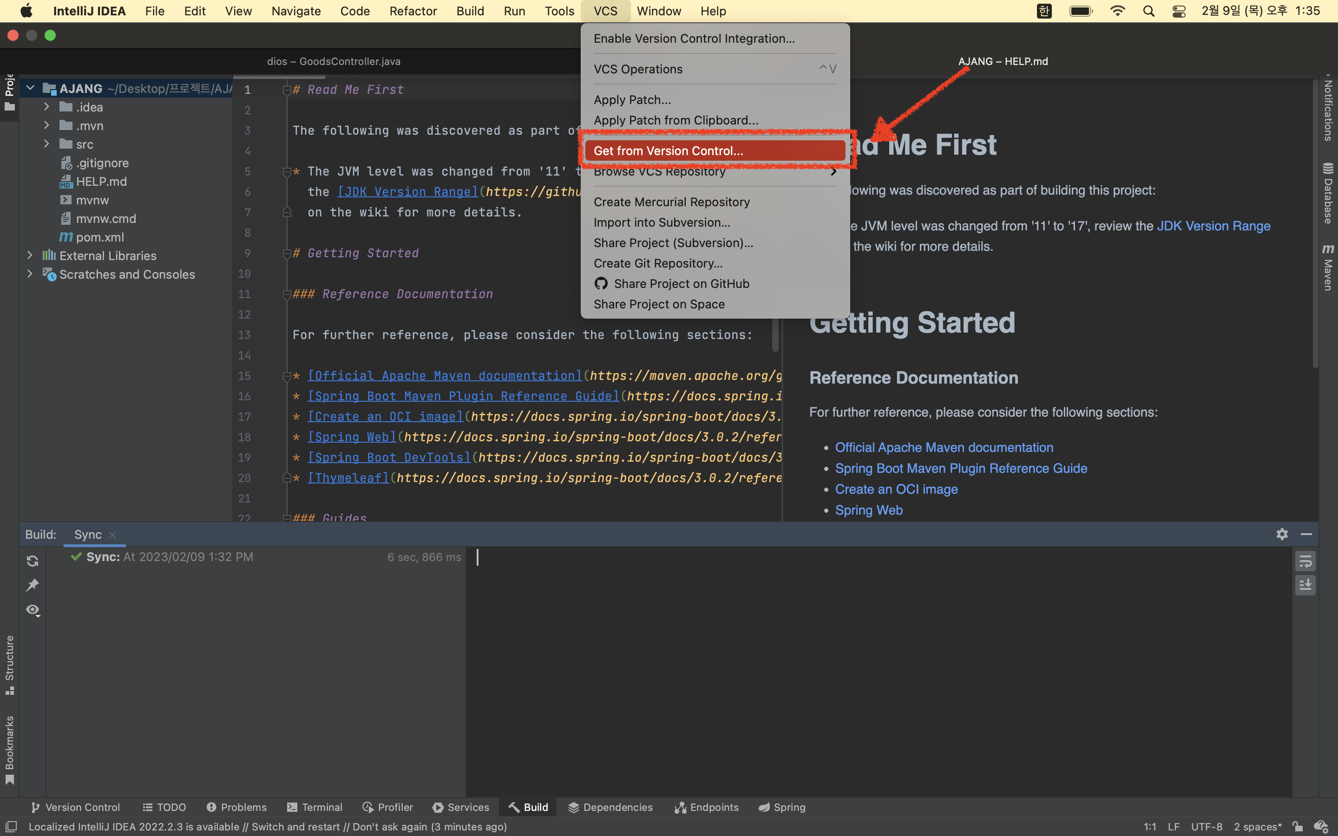Expand the .mvn folder
Screen dimensions: 1338x836
tap(46, 125)
